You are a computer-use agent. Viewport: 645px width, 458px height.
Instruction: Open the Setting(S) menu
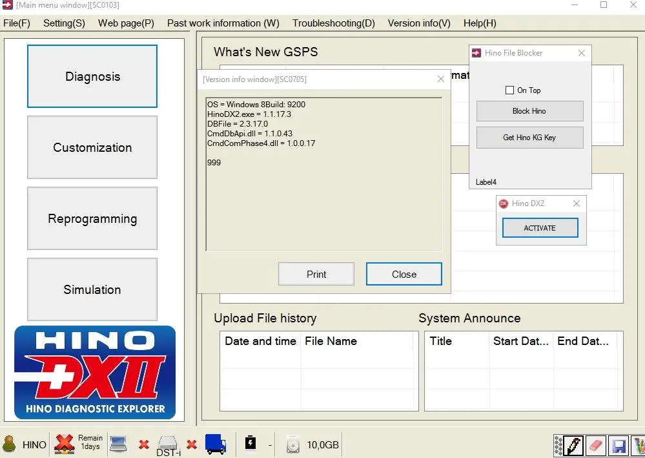[x=64, y=23]
